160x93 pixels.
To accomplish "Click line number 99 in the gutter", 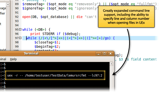I will pyautogui.click(x=17, y=46).
